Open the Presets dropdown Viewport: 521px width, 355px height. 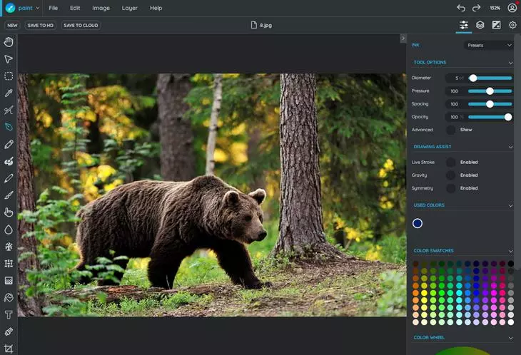pos(488,45)
